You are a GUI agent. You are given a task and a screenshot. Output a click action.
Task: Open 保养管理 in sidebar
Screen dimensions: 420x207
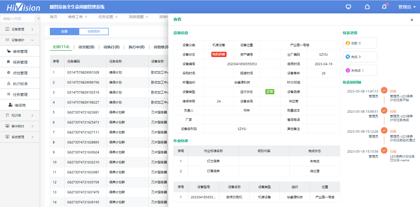point(20,62)
